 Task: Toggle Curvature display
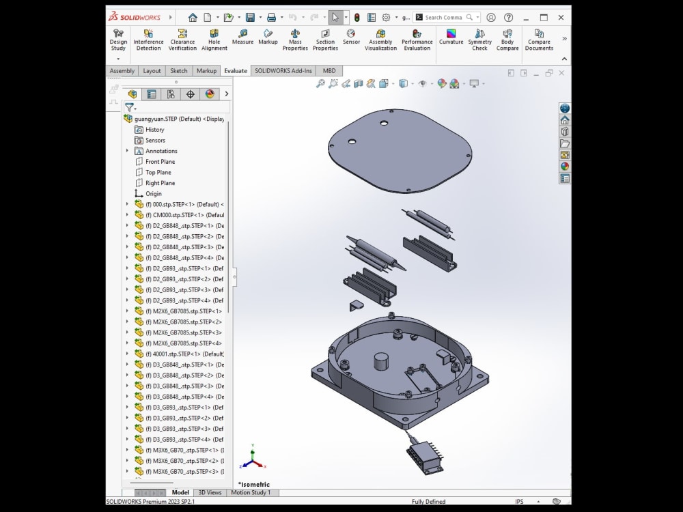point(451,37)
